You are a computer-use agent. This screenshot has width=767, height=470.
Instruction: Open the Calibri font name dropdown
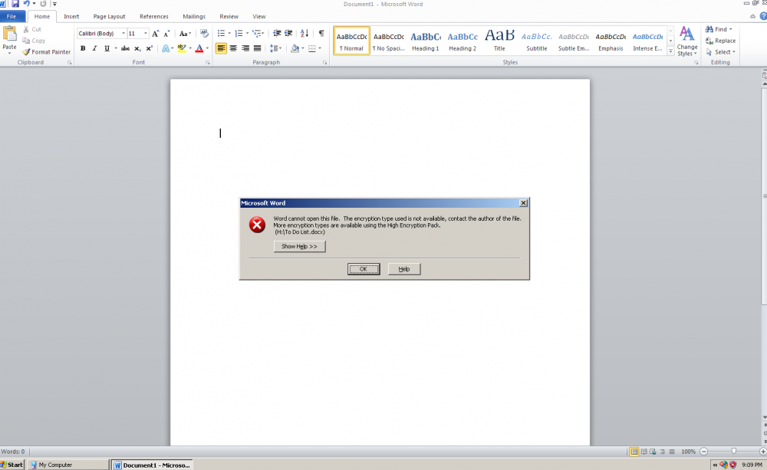tap(123, 34)
